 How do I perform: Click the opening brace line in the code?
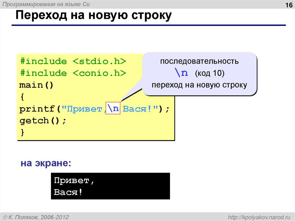[x=22, y=97]
